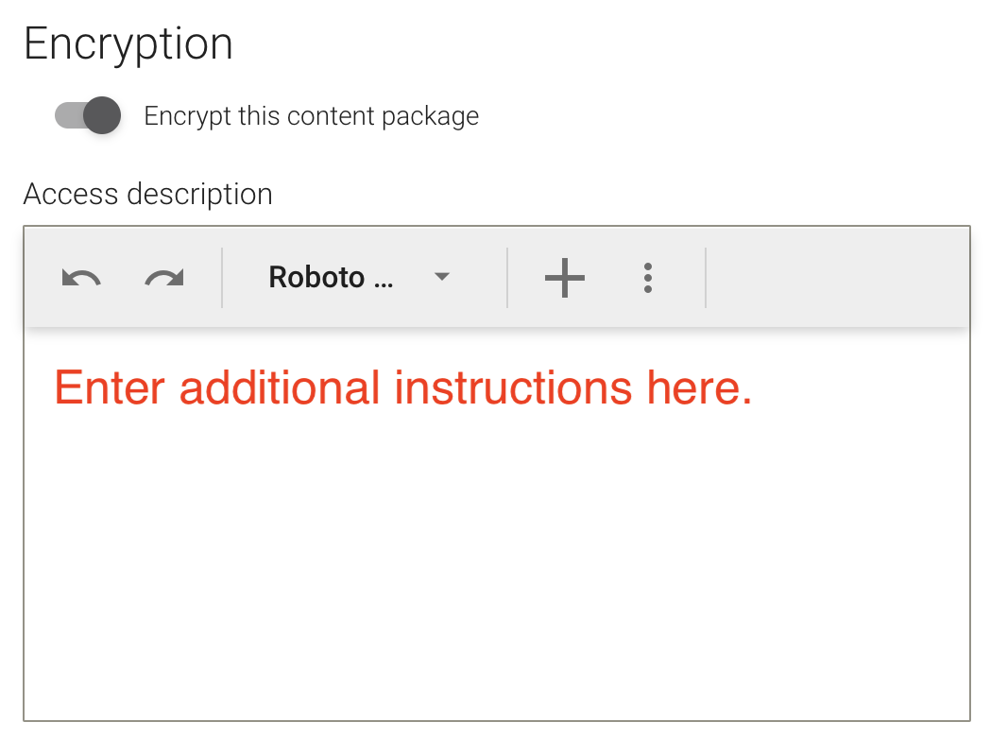Undo the last edit in the editor
The width and height of the screenshot is (990, 739).
81,278
